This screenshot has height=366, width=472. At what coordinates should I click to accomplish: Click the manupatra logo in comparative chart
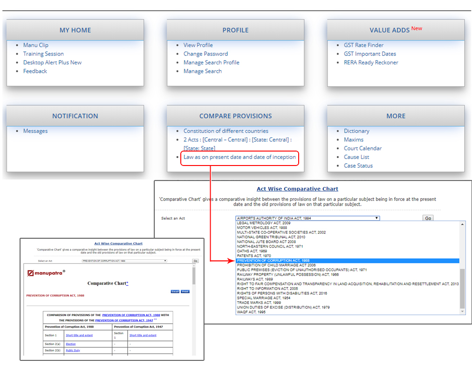[x=46, y=273]
